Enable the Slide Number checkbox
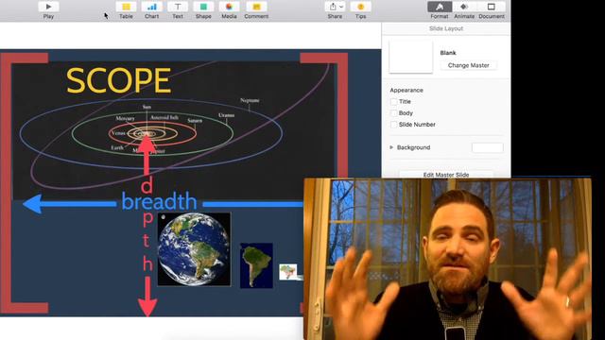The image size is (605, 340). pyautogui.click(x=393, y=125)
